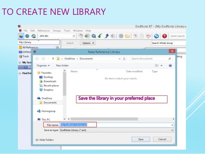Open the Options arrow button in search panel
205x154 pixels.
coord(87,43)
